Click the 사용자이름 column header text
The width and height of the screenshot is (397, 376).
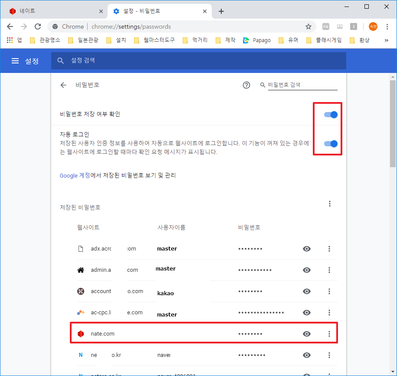171,228
